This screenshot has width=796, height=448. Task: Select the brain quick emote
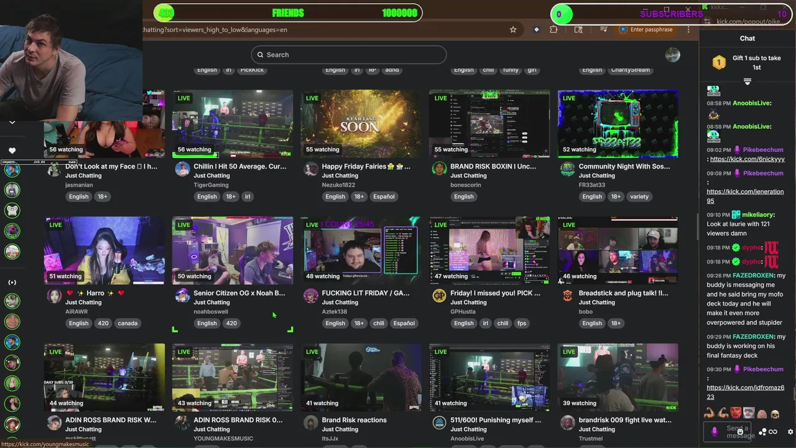[x=762, y=414]
